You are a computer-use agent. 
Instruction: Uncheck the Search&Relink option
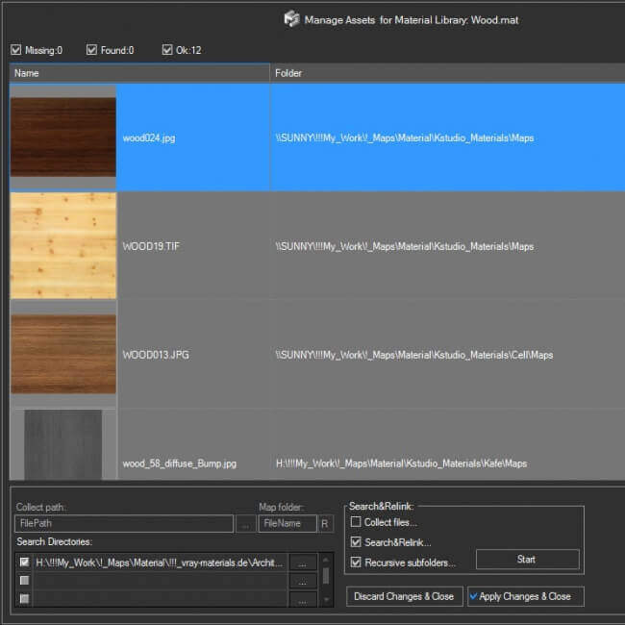click(357, 542)
